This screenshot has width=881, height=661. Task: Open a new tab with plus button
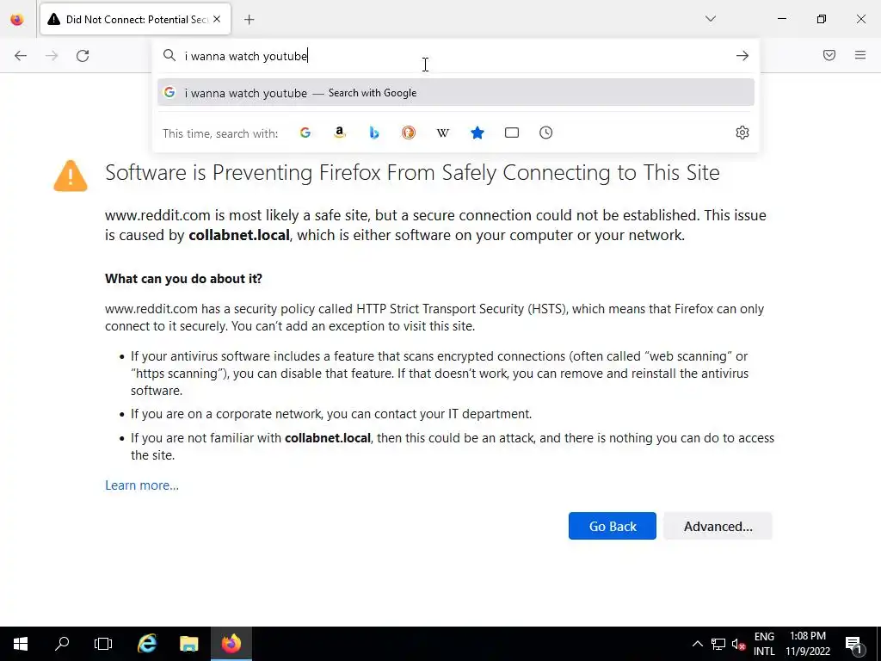tap(249, 20)
